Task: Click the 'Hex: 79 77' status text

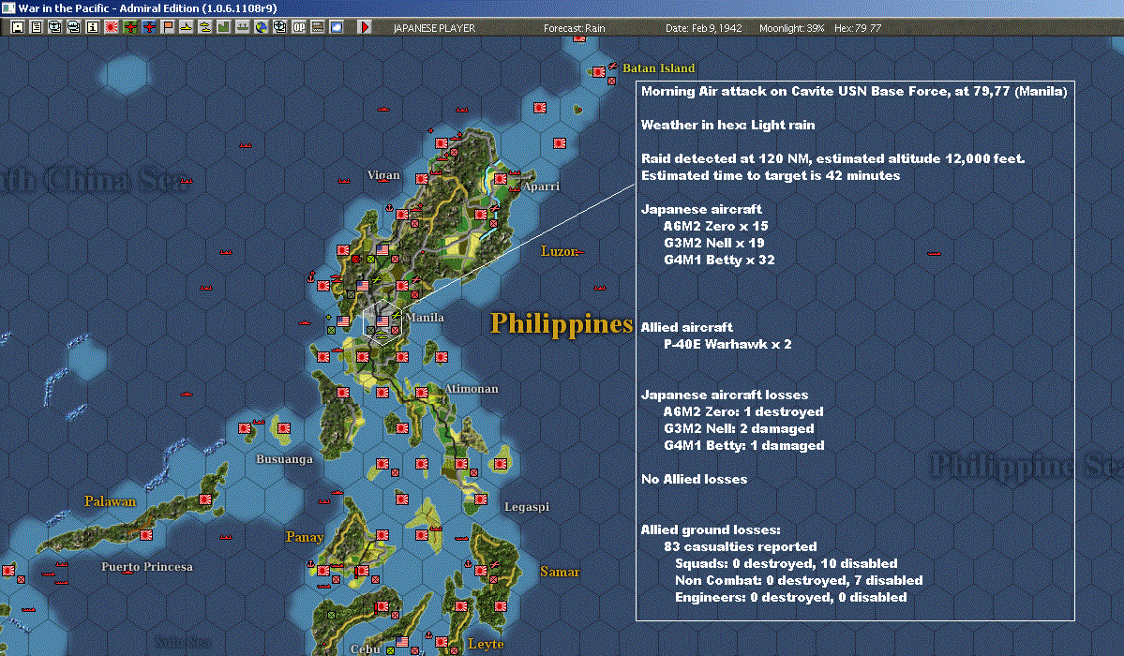Action: click(x=858, y=28)
